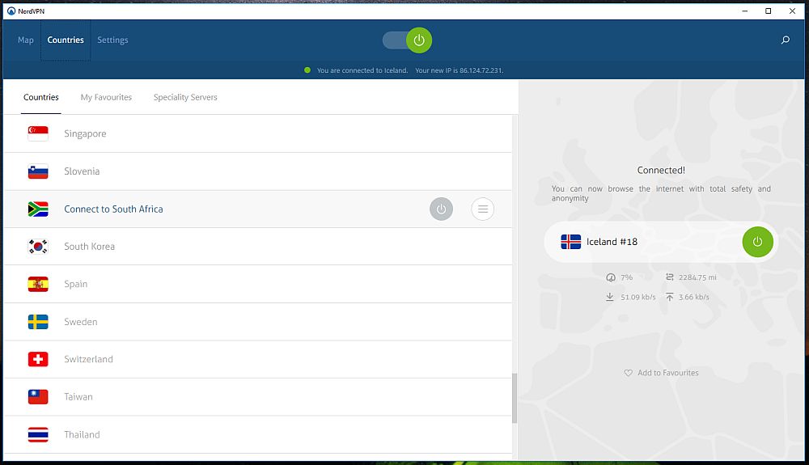Click the Taiwan flag icon
Image resolution: width=809 pixels, height=465 pixels.
[38, 397]
